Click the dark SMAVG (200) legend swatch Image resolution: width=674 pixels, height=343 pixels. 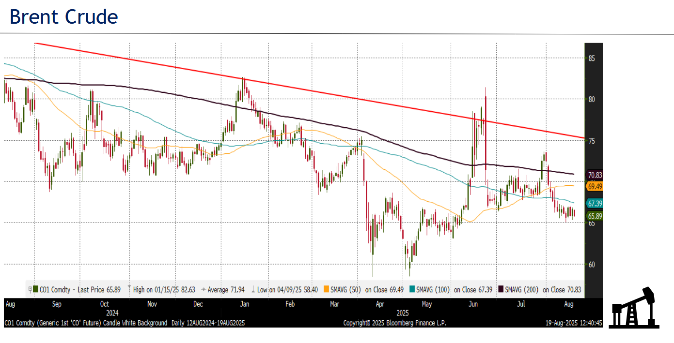pos(501,289)
